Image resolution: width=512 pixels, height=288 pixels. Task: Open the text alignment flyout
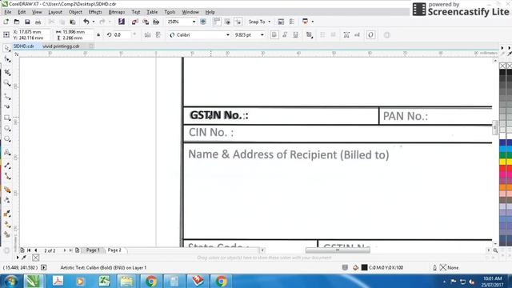(x=309, y=34)
